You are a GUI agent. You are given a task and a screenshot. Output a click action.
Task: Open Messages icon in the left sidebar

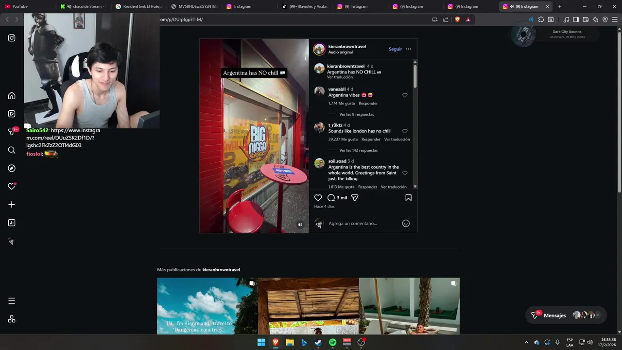coord(12,132)
